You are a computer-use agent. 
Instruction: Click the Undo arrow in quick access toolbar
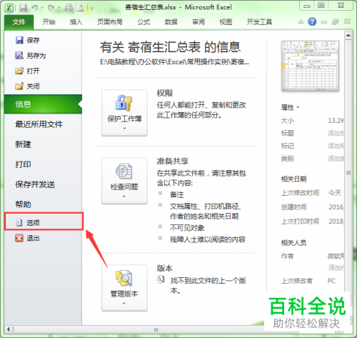tap(35, 8)
